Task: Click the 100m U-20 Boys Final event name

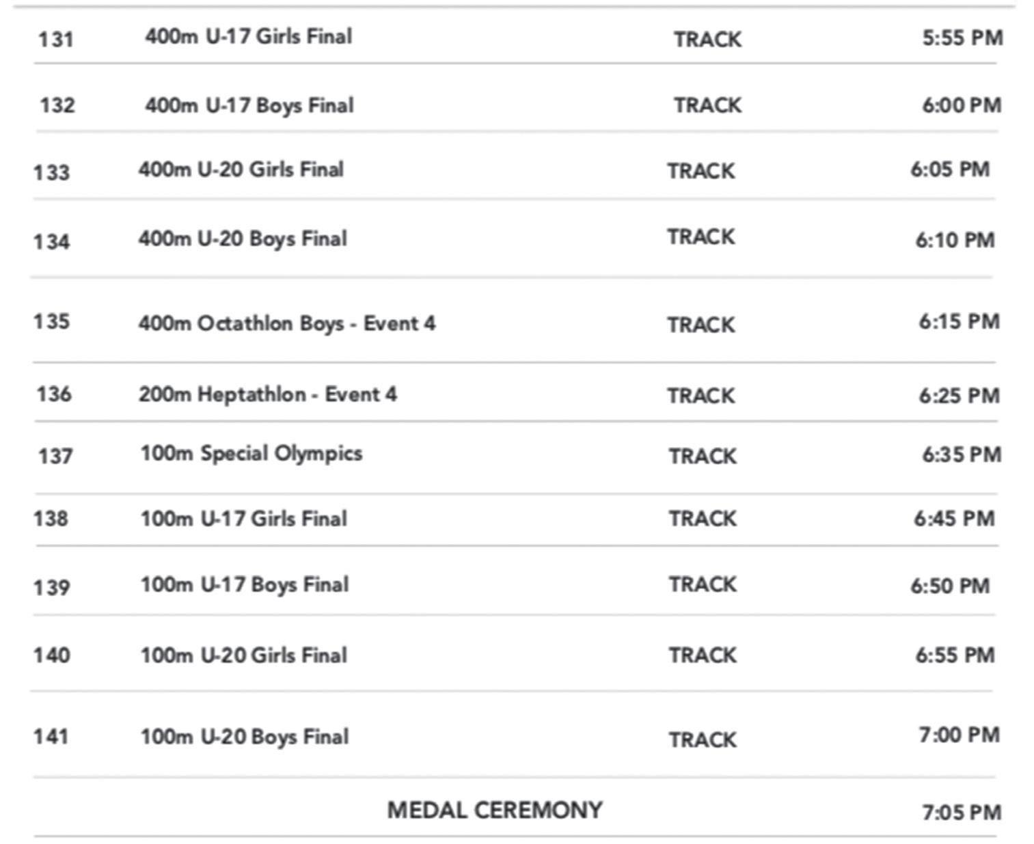Action: click(x=244, y=737)
